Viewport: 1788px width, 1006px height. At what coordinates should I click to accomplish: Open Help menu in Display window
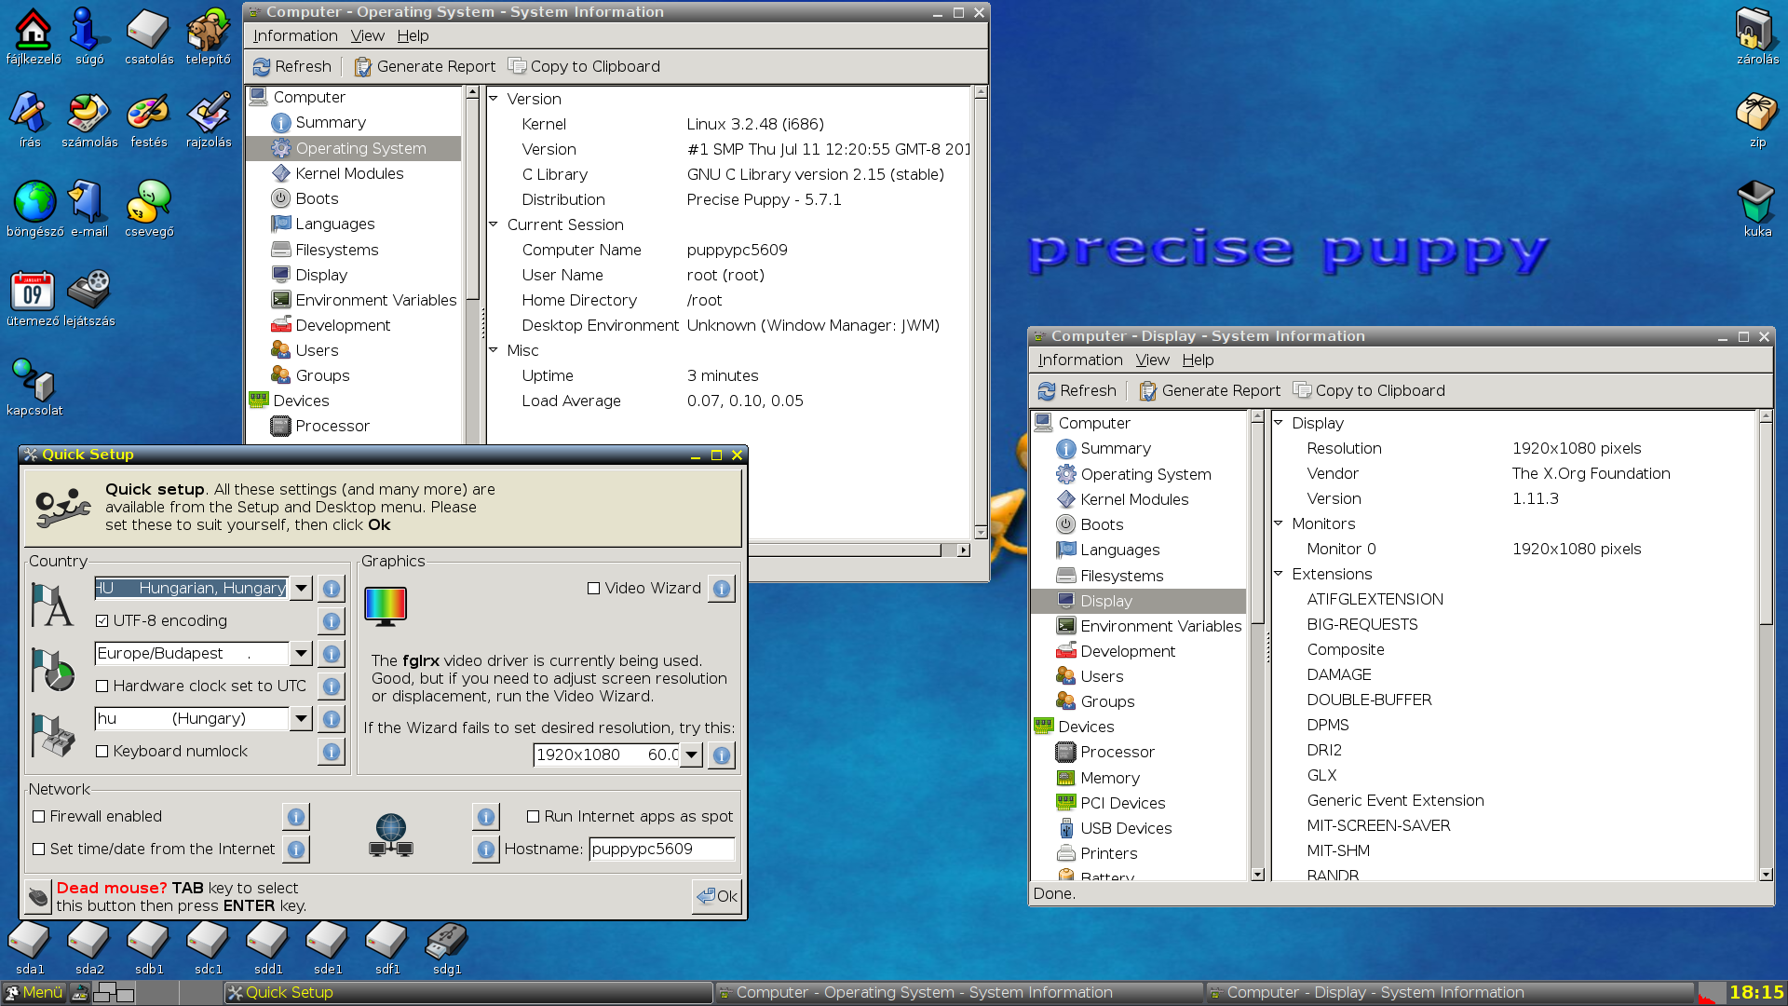[x=1198, y=360]
